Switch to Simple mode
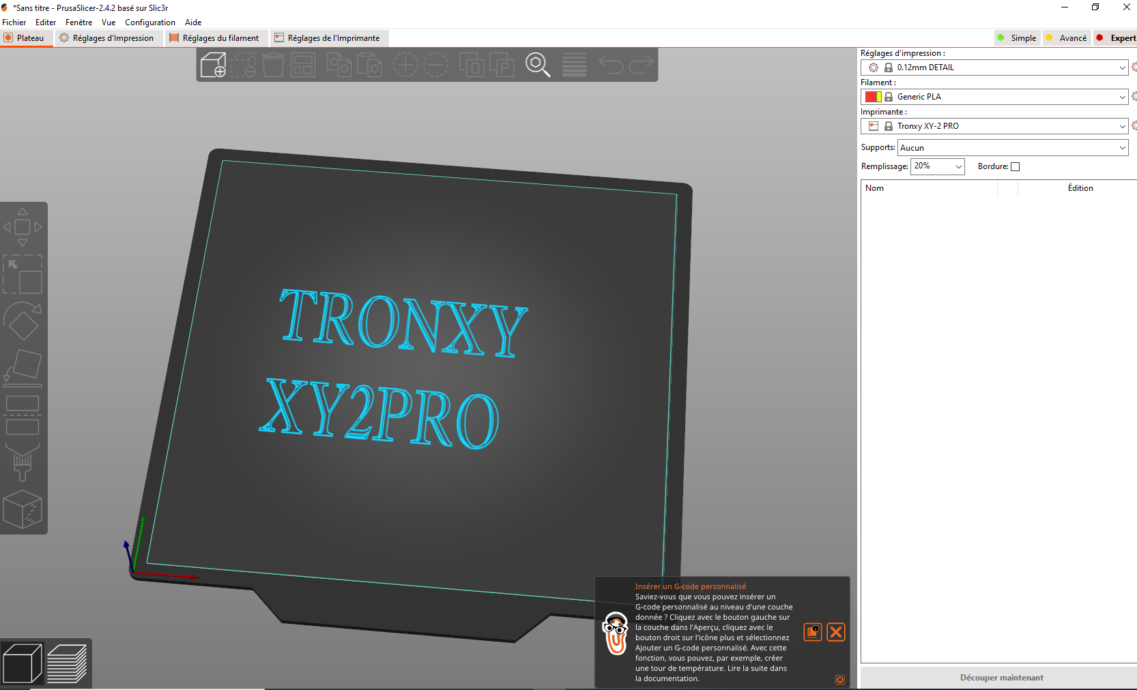1137x690 pixels. (x=1017, y=38)
